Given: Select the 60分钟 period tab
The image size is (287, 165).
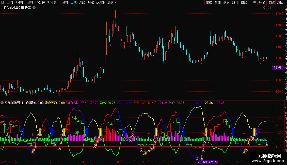Looking at the screenshot, I should 63,2.
